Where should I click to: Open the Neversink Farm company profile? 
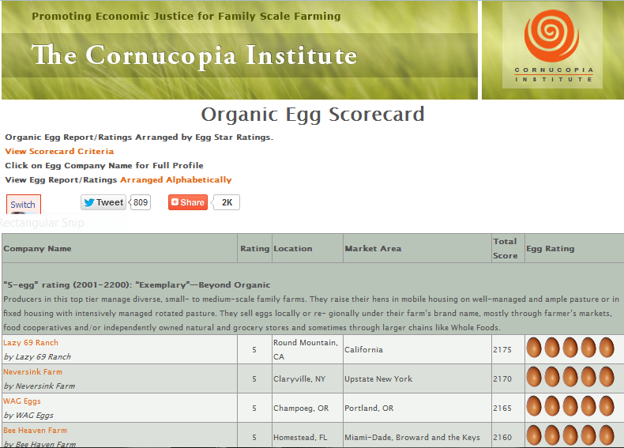coord(32,372)
